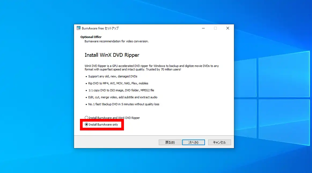312x173 pixels.
Task: Click the "Install WinX DVD Ripper" headline
Action: (112, 55)
